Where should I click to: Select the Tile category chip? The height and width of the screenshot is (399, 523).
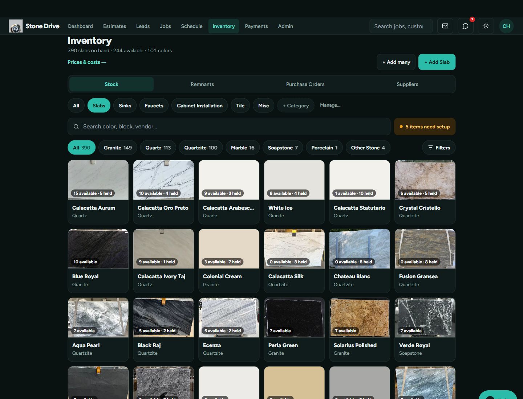tap(240, 106)
